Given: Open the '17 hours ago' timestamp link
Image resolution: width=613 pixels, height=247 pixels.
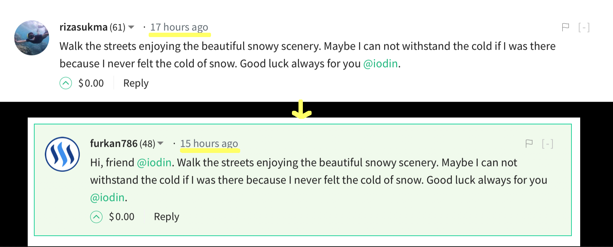Looking at the screenshot, I should [x=179, y=27].
